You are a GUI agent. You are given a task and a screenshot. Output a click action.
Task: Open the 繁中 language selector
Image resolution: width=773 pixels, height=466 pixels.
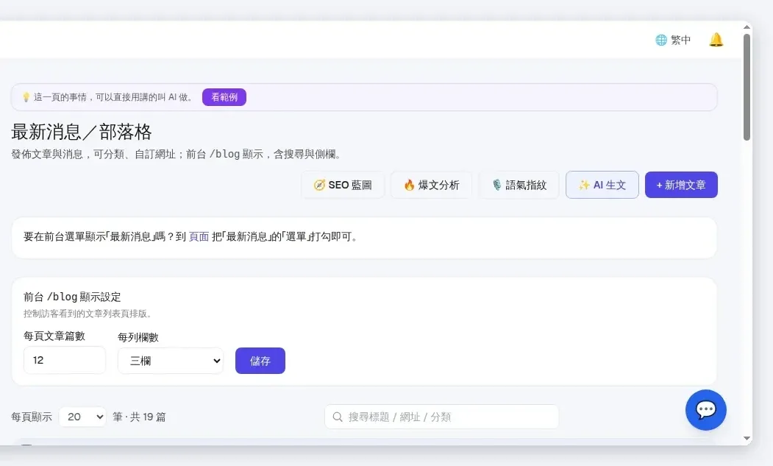tap(673, 40)
